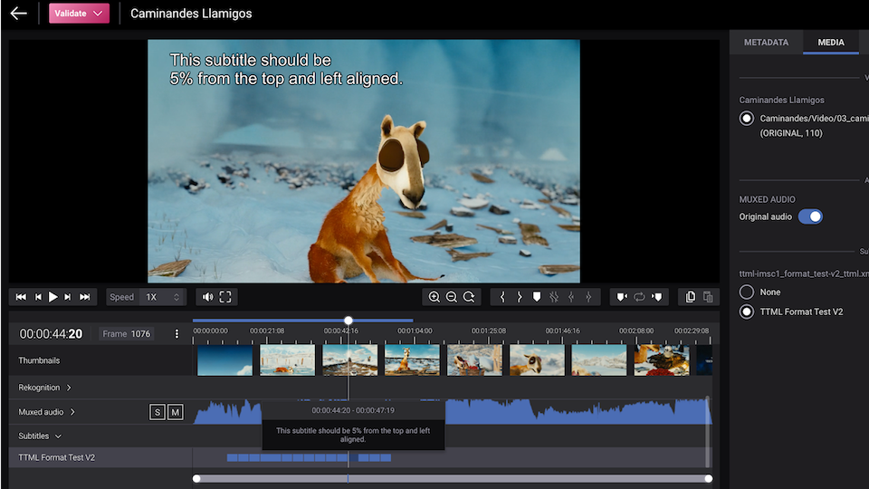The image size is (869, 489).
Task: Click the ttml-imsc1_format_test-v2 filename text
Action: tap(804, 273)
